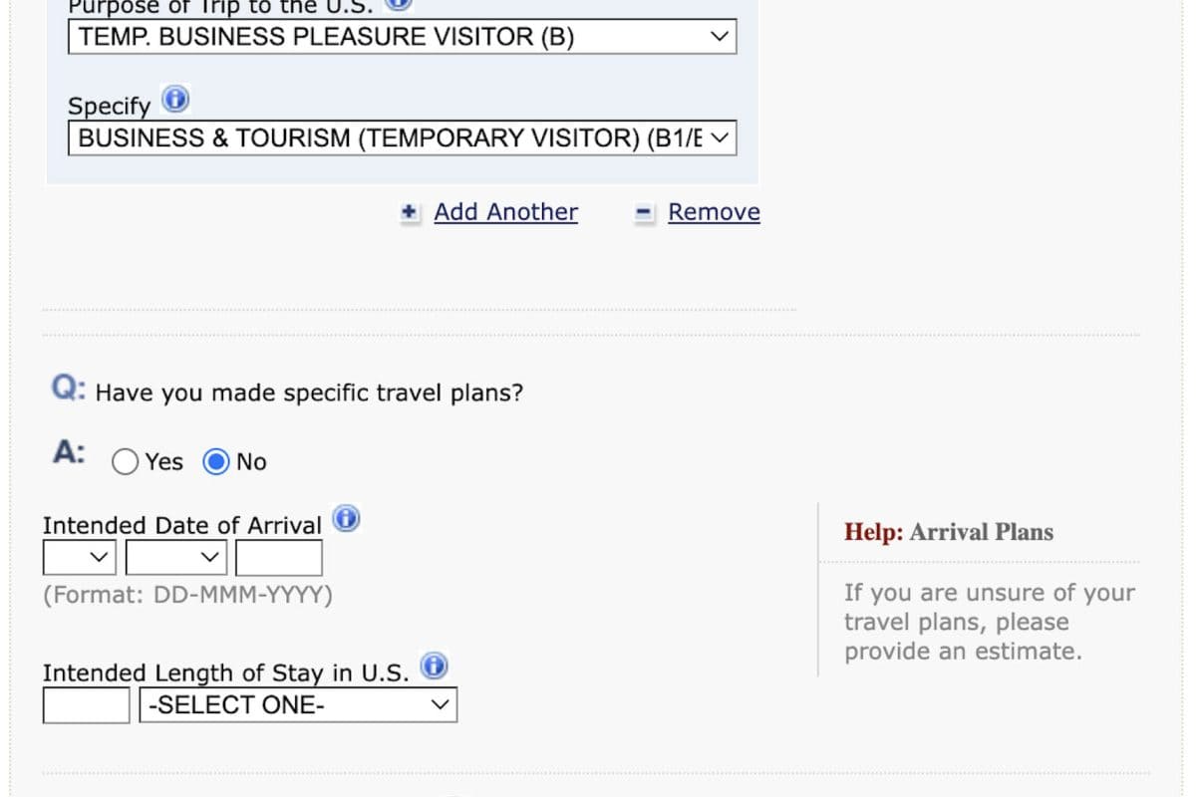The height and width of the screenshot is (797, 1196).
Task: Open the Purpose of Trip dropdown
Action: 402,37
